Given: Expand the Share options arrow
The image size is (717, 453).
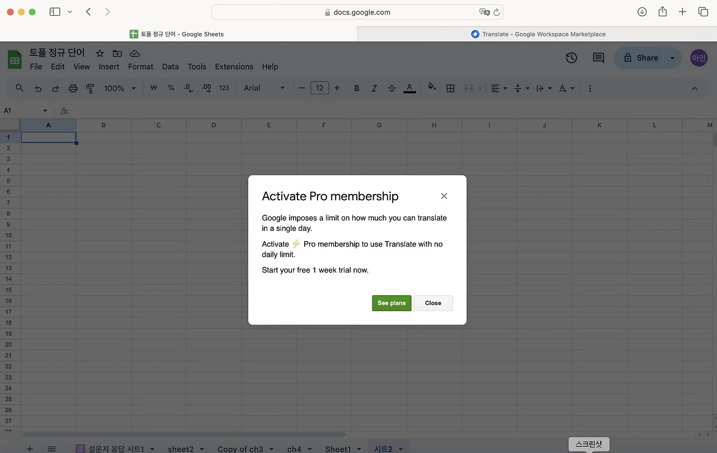Looking at the screenshot, I should tap(673, 58).
